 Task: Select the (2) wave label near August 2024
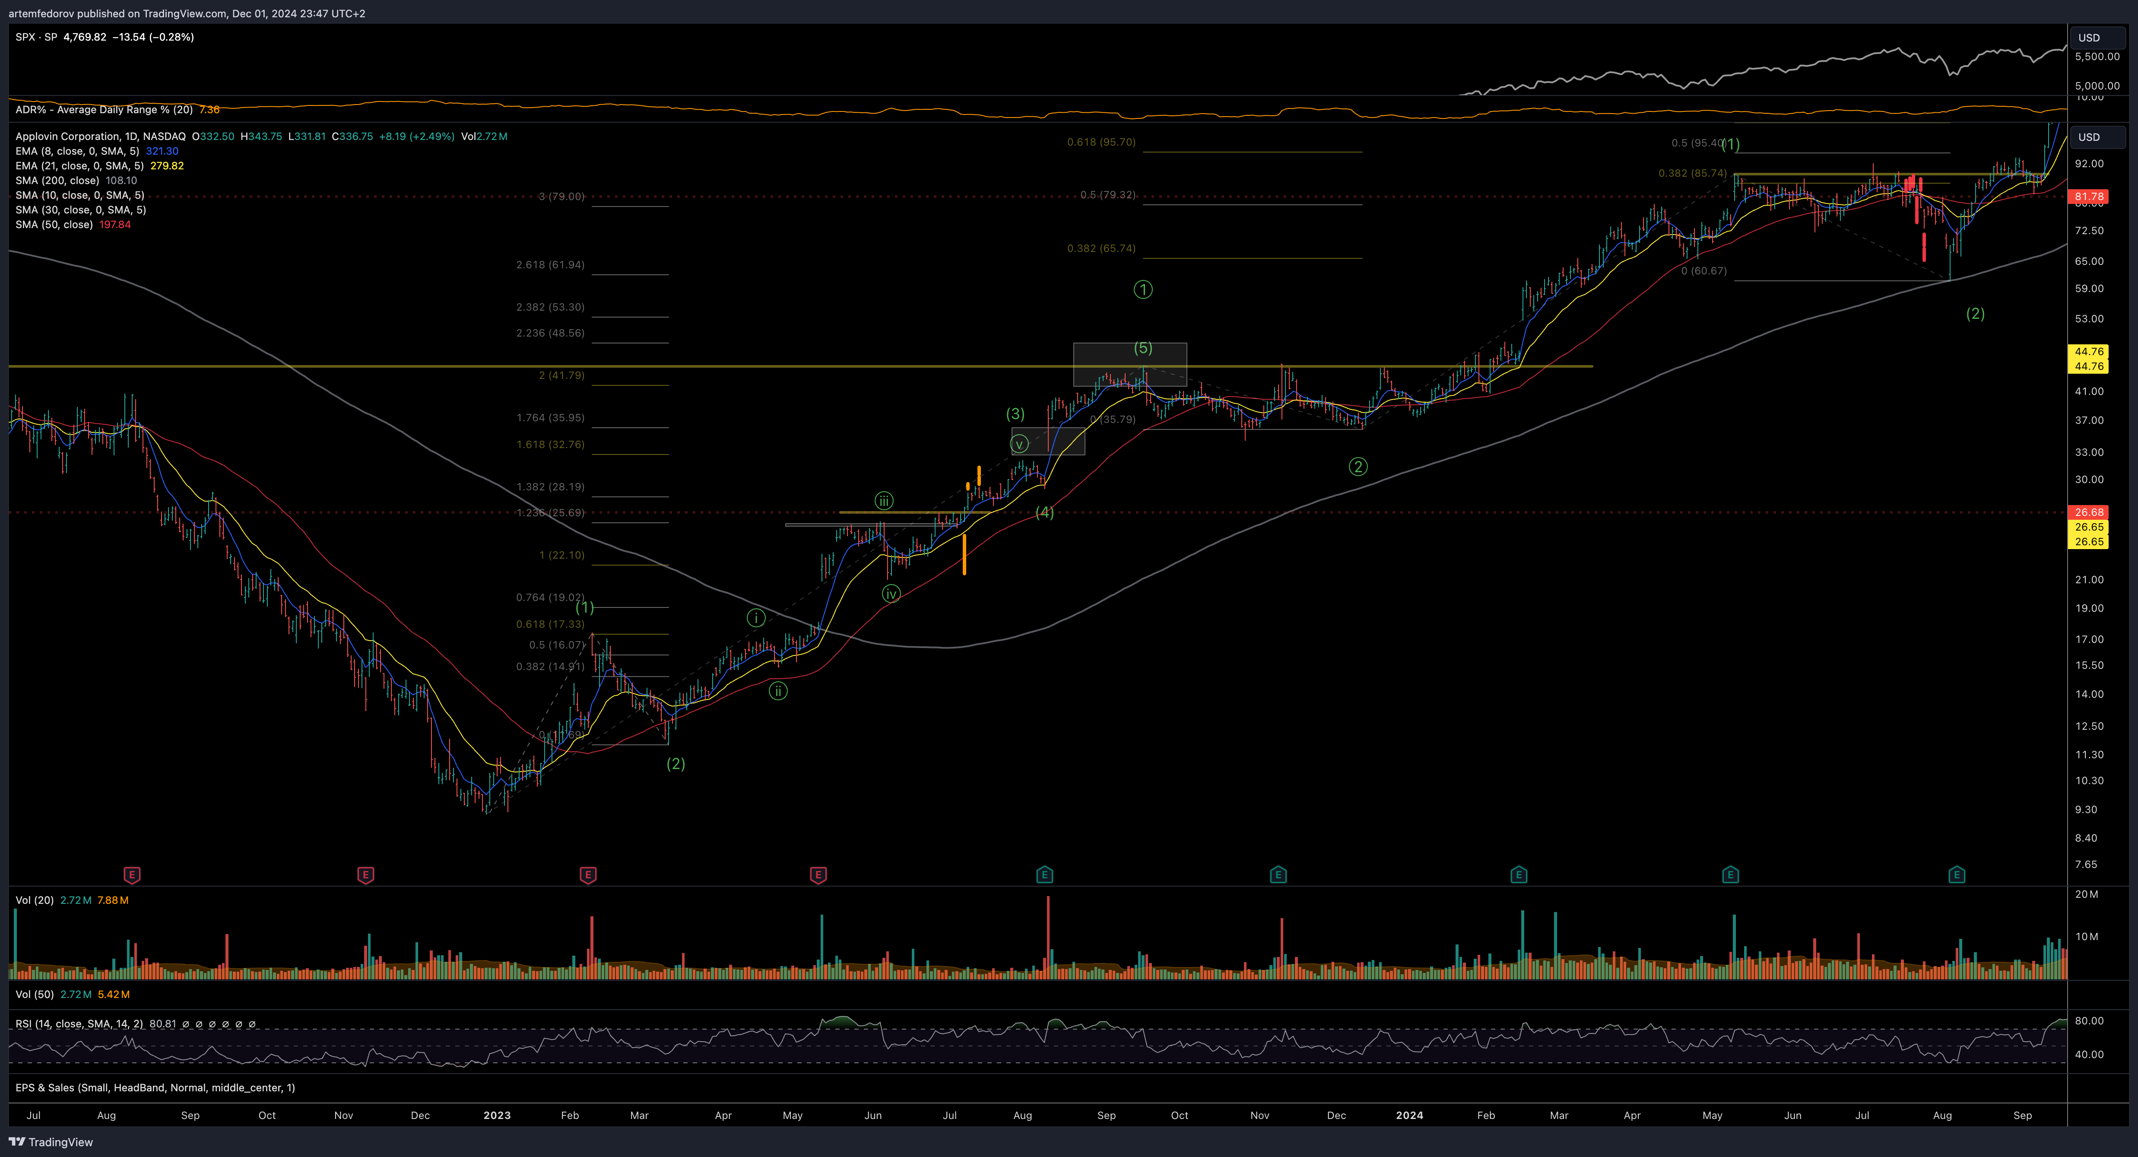pos(1975,314)
